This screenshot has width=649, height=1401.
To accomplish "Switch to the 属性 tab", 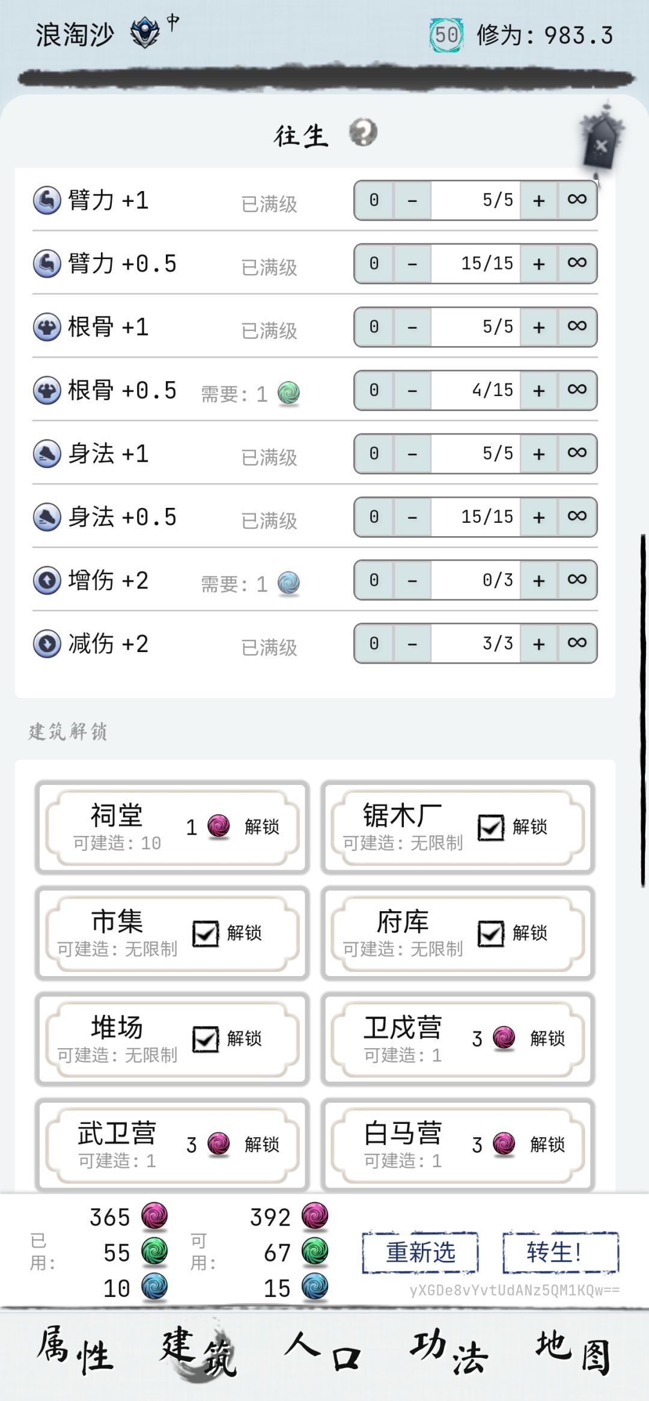I will (75, 1352).
